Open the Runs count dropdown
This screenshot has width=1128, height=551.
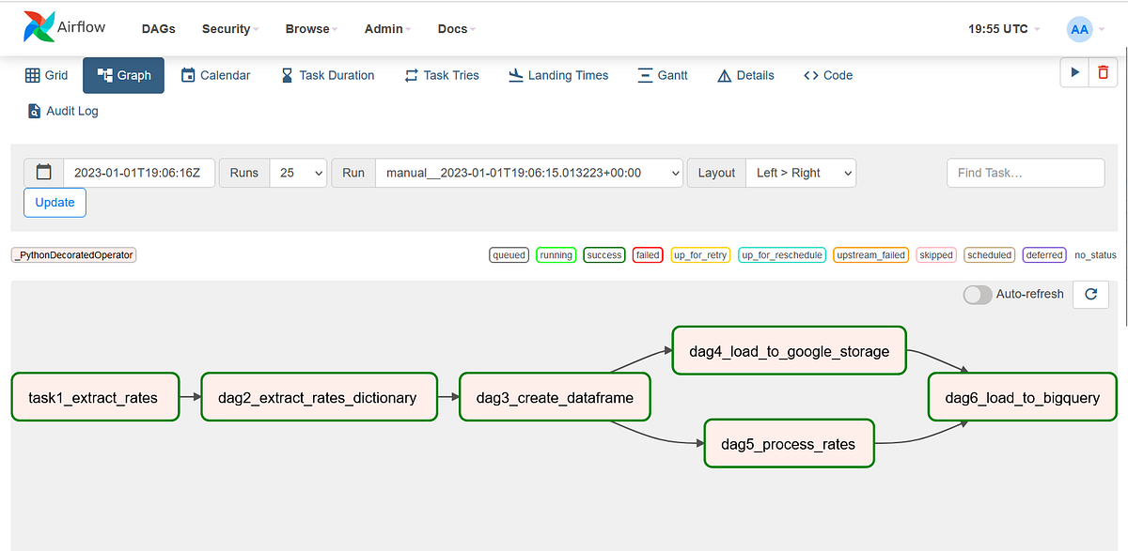click(x=298, y=173)
